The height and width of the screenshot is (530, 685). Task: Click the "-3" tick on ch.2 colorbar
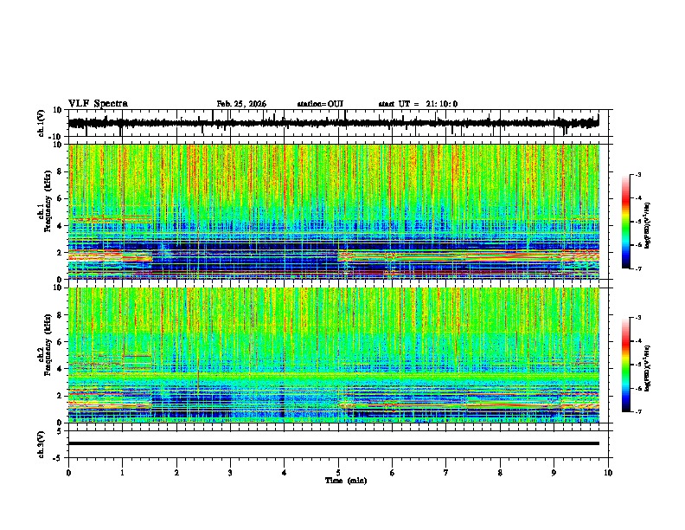coord(637,318)
